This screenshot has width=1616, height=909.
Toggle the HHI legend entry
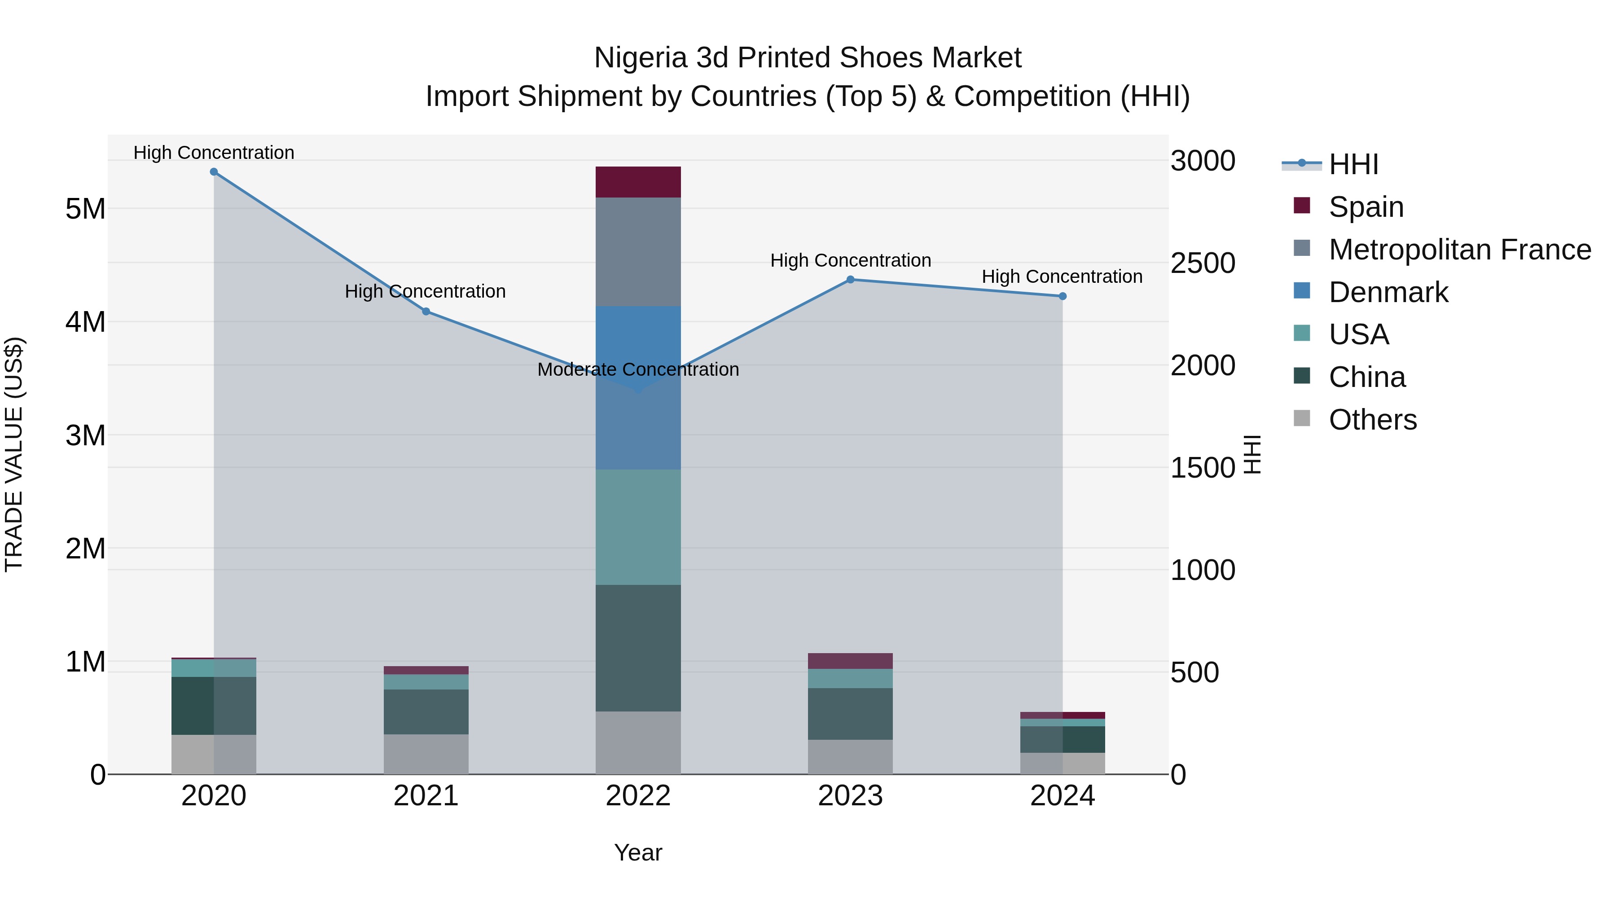pos(1330,164)
